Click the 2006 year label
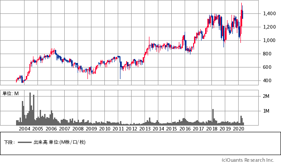The width and height of the screenshot is (281, 164). pyautogui.click(x=51, y=129)
